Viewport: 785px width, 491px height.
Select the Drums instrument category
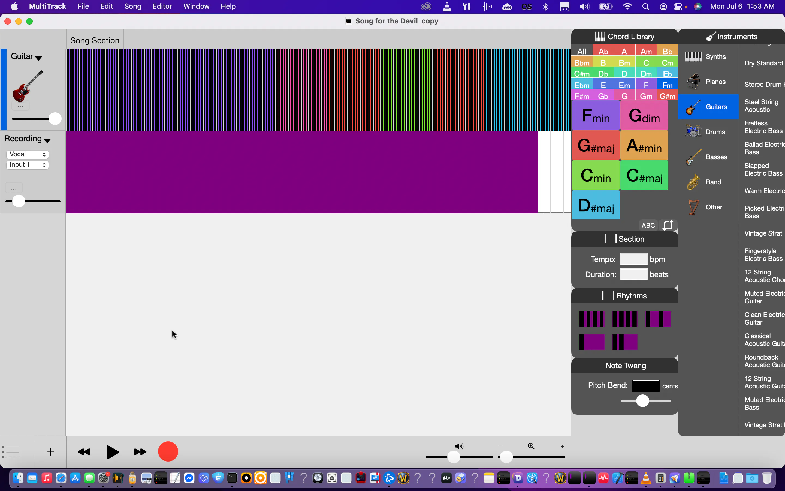[708, 132]
